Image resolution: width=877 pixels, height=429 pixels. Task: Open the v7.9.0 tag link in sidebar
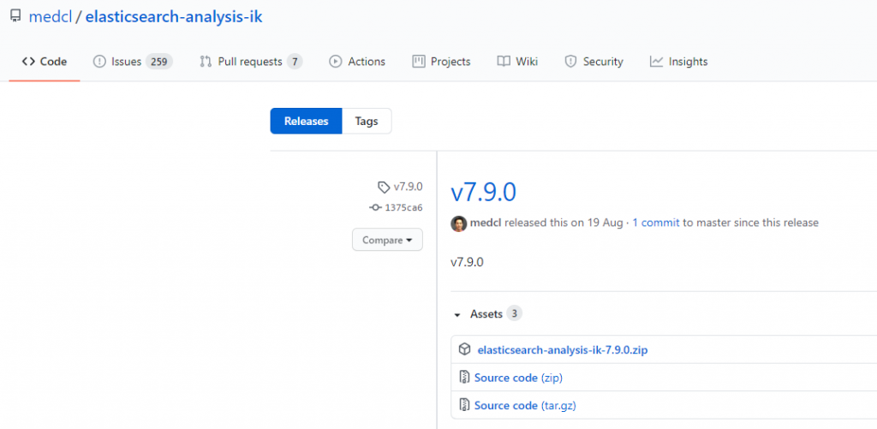click(x=408, y=187)
